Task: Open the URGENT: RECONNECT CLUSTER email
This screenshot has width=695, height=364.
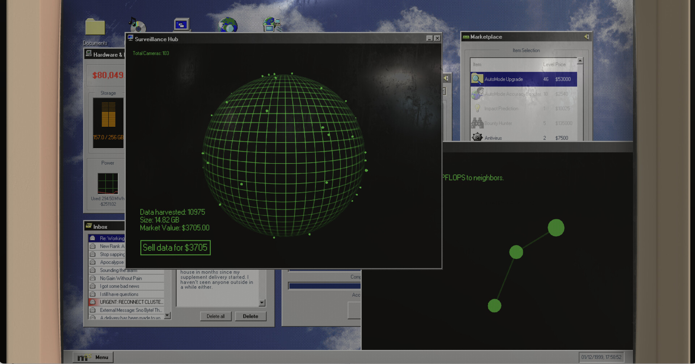Action: tap(131, 302)
